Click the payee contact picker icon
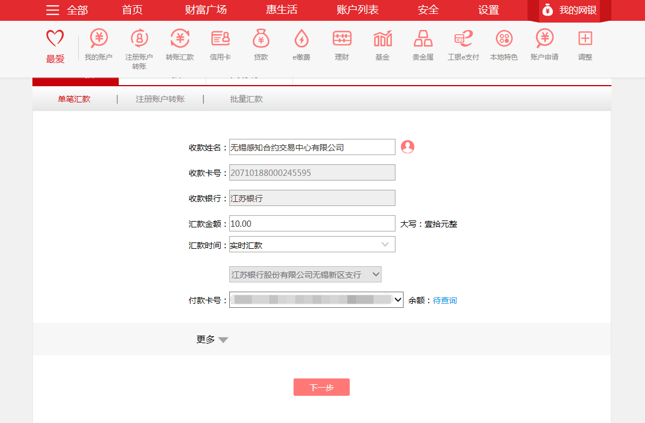 [x=408, y=147]
